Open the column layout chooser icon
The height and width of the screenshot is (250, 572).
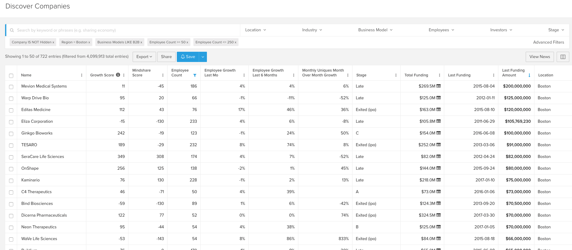[x=563, y=57]
